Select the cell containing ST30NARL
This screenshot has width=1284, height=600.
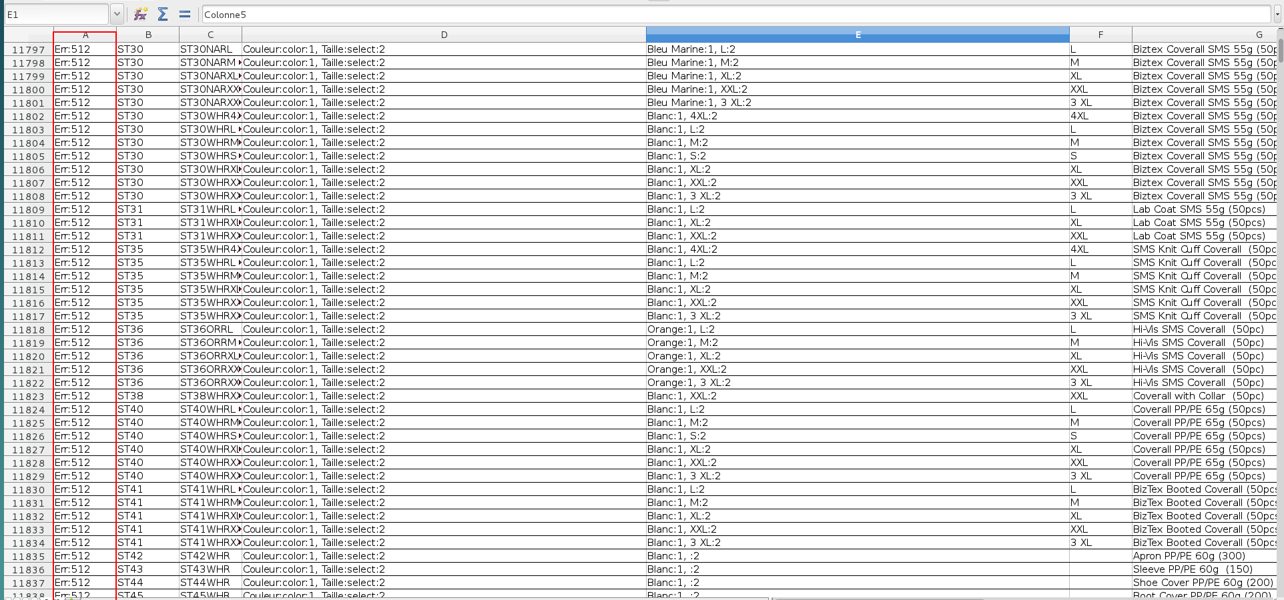tap(208, 49)
